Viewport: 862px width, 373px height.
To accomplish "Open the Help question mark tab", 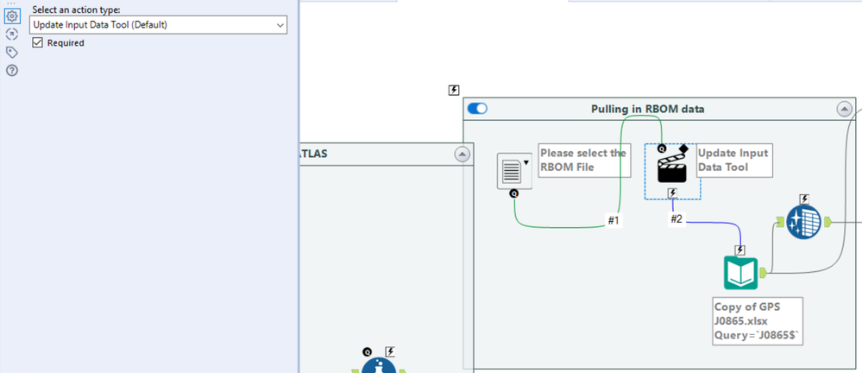I will [11, 71].
